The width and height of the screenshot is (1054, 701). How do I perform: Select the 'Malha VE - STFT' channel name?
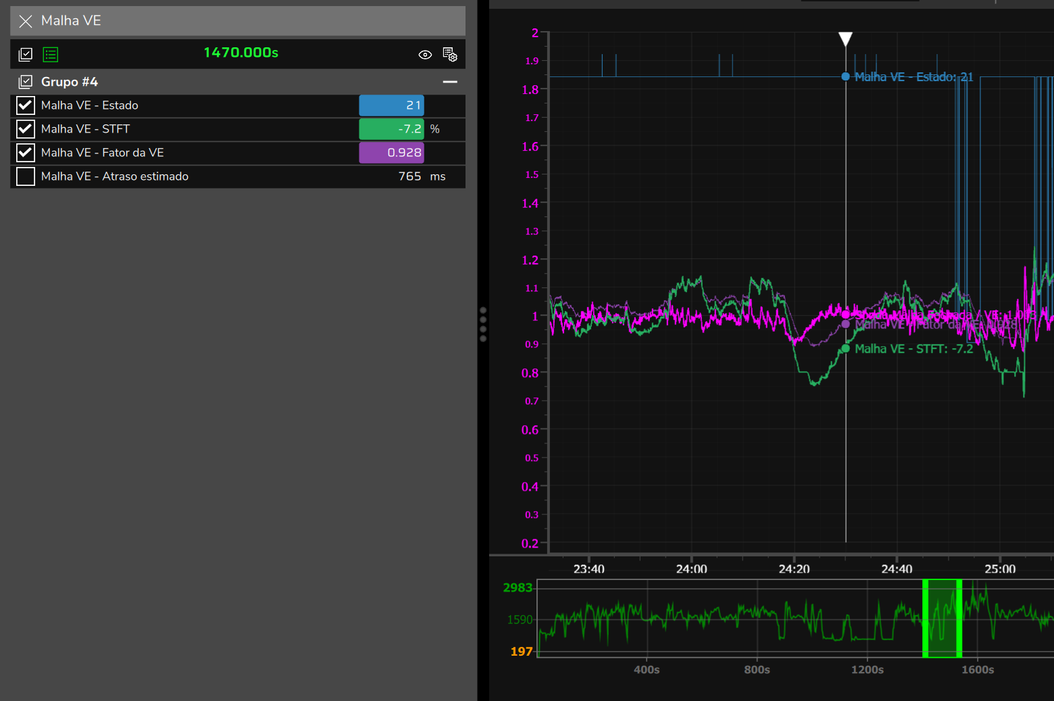[86, 129]
